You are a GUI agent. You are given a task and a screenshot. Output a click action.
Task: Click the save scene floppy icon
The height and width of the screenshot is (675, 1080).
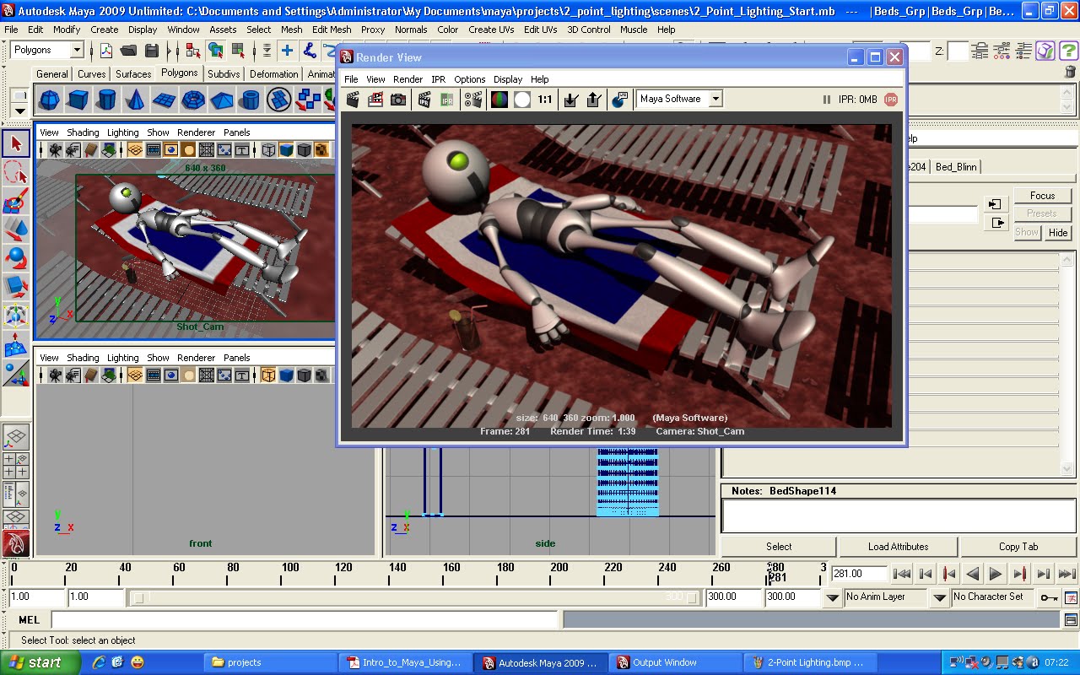[x=151, y=50]
